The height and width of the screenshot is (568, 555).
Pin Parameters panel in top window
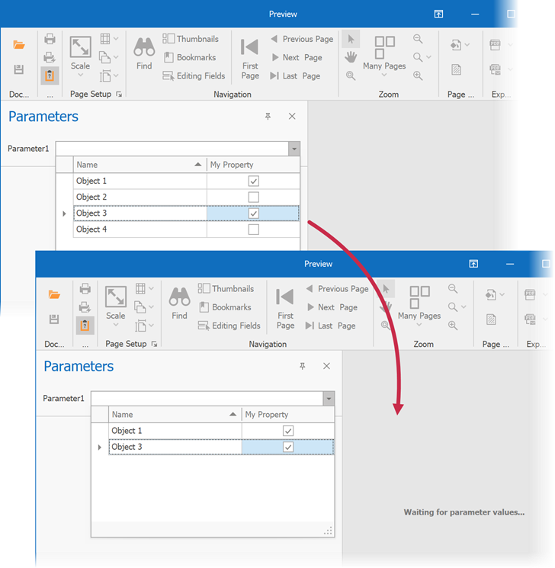coord(268,117)
